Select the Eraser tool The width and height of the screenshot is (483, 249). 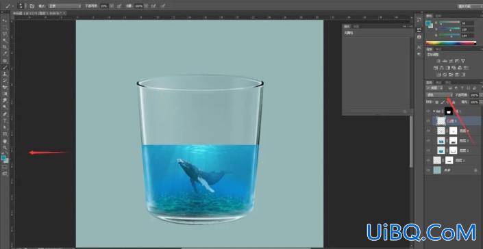pyautogui.click(x=5, y=87)
